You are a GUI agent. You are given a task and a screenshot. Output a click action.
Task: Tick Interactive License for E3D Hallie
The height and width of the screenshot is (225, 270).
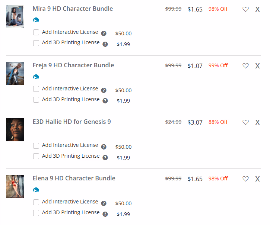click(x=36, y=145)
